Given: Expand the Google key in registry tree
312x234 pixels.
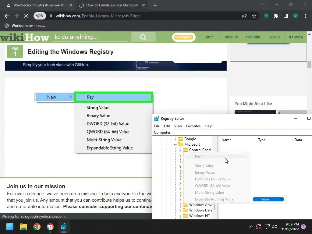Looking at the screenshot, I should point(175,139).
